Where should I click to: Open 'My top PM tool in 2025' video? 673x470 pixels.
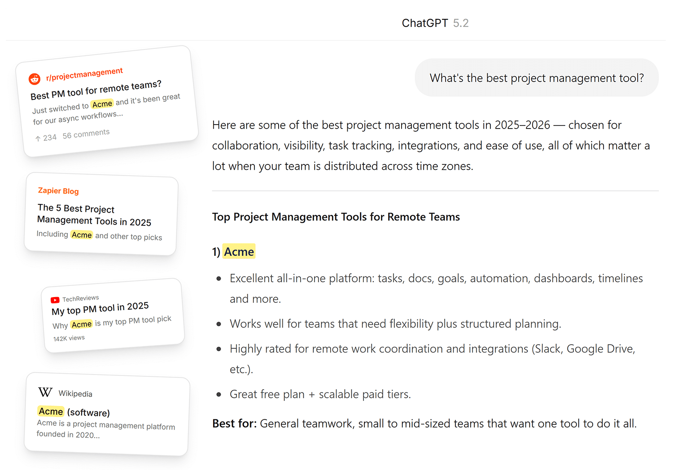point(100,308)
